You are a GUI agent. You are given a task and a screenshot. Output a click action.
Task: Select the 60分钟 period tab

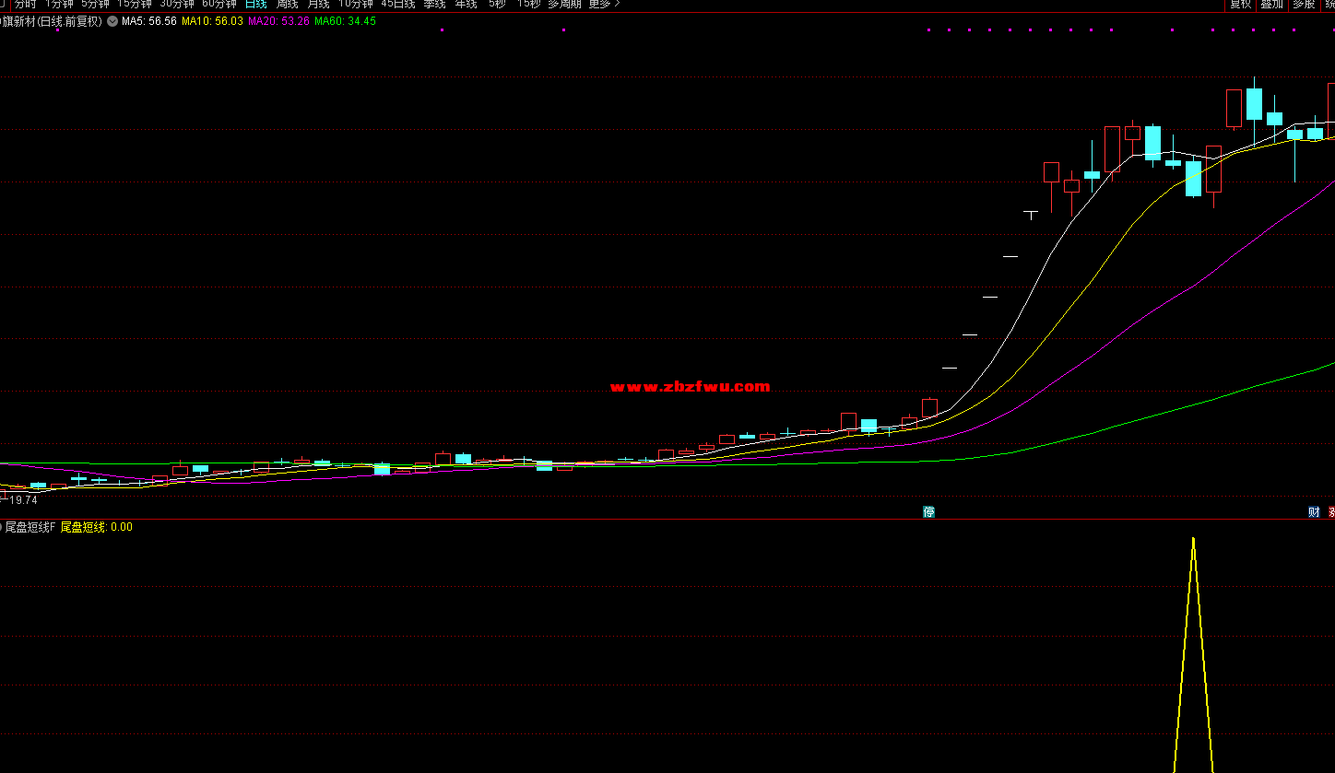tap(219, 4)
